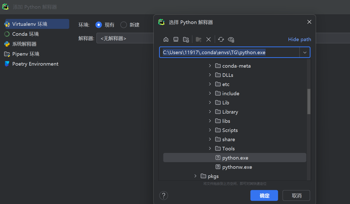Select Conda 环境 in the sidebar
350x204 pixels.
(x=25, y=34)
